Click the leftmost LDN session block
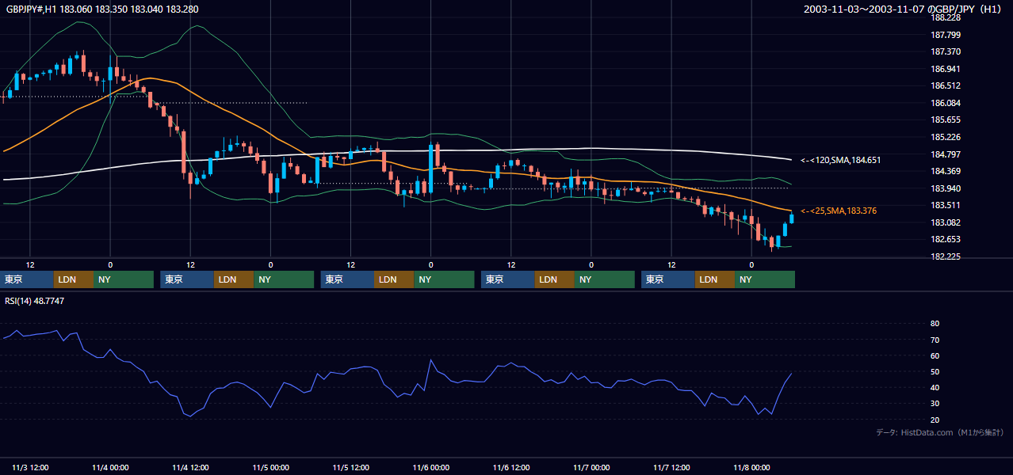 (74, 279)
